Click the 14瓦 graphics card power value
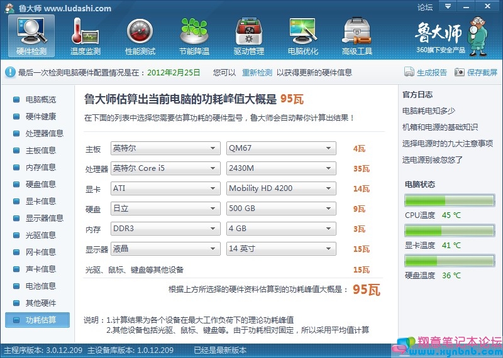Screen dimensions: 503x358 [362, 189]
